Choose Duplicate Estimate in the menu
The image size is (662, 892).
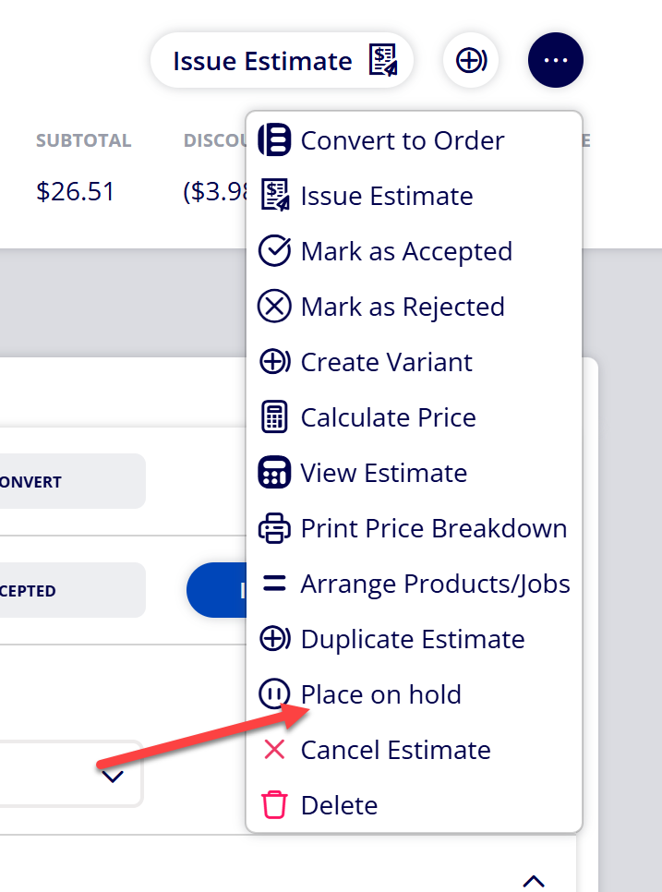414,639
